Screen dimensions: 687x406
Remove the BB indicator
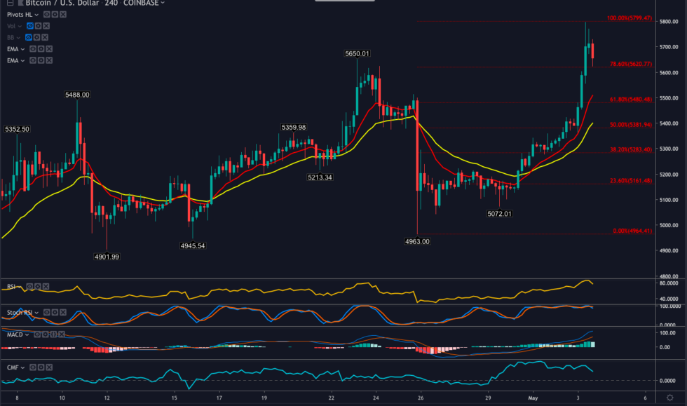(44, 38)
